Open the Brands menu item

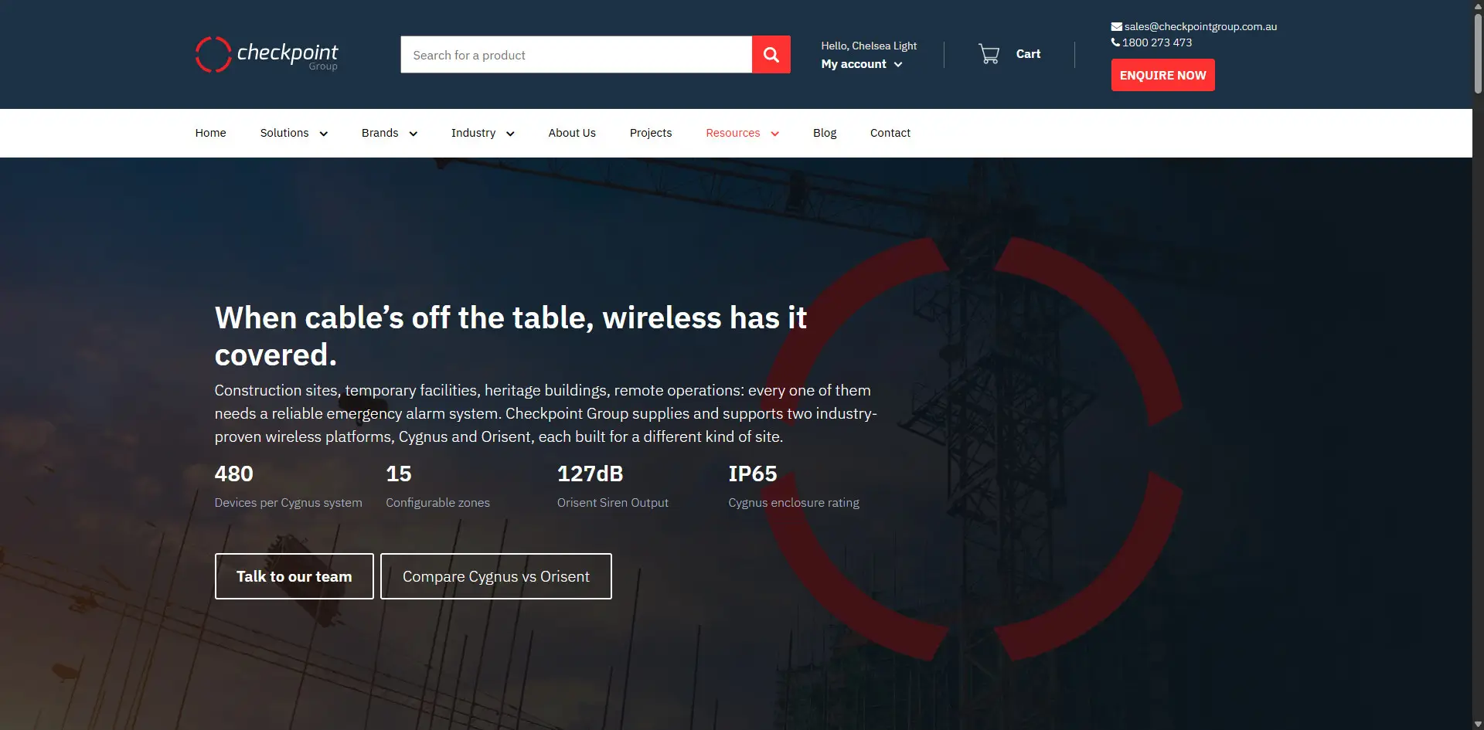pos(380,133)
